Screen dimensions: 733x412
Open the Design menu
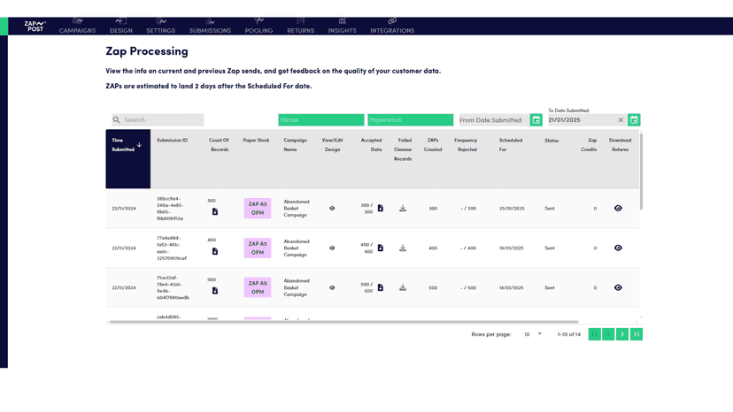(x=121, y=27)
